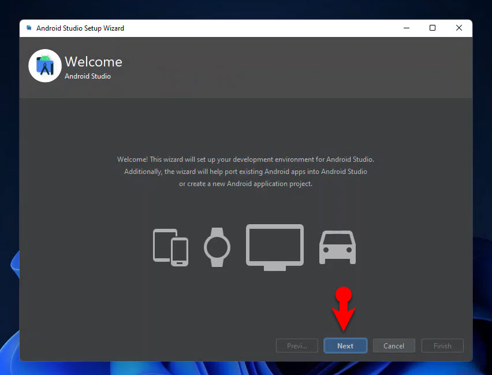Click the round Android Studio logo
The image size is (492, 375).
[x=45, y=66]
